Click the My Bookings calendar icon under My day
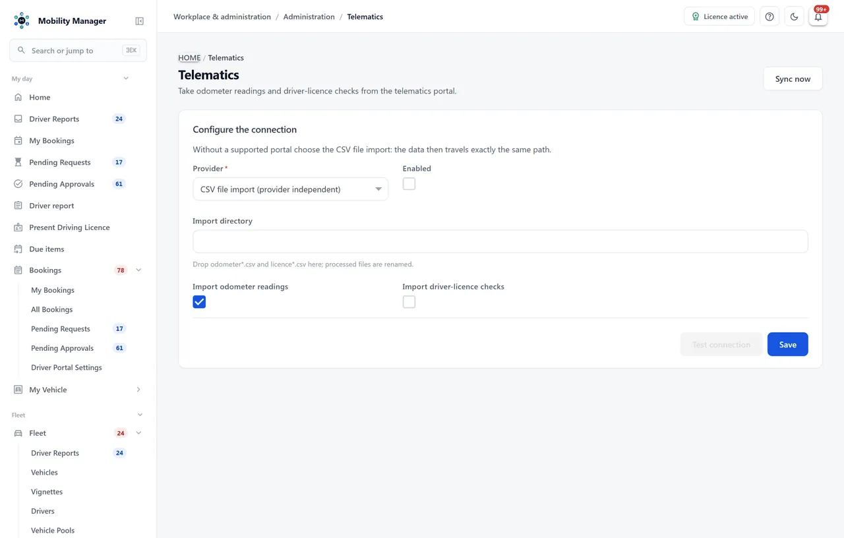 (x=18, y=140)
